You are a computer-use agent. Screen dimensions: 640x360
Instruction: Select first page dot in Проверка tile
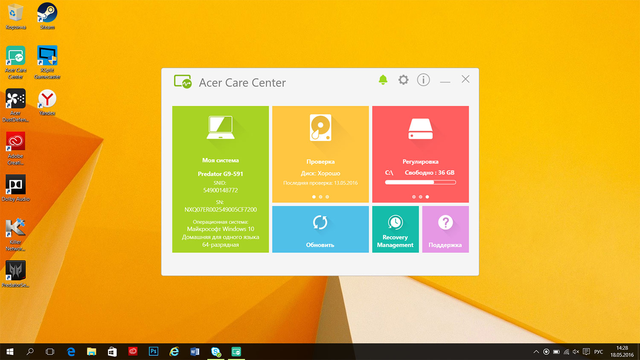314,197
